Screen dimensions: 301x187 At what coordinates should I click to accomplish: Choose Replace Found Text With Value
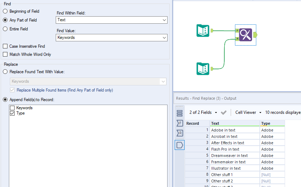click(5, 72)
